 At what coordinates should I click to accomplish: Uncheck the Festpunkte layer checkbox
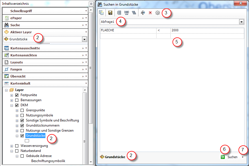coord(17,95)
